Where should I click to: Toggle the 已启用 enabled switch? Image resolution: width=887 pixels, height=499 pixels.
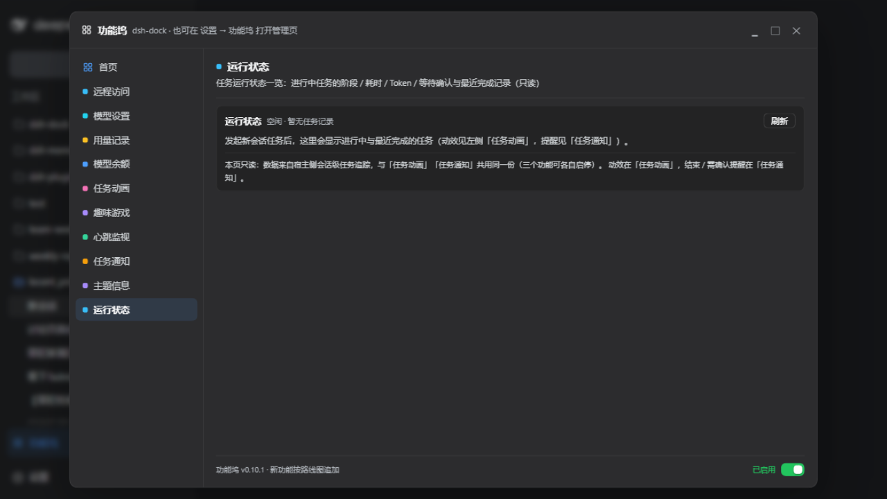point(793,470)
